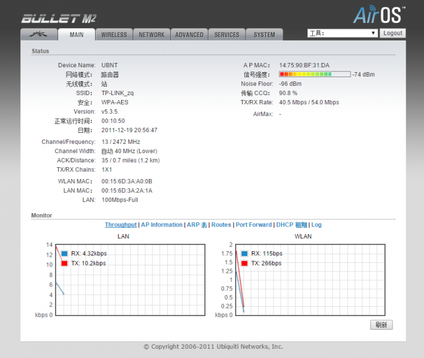Switch to the SYSTEM tab
This screenshot has width=424, height=358.
click(264, 35)
